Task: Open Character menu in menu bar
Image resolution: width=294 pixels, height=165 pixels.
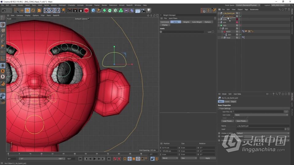Action: [x=71, y=5]
